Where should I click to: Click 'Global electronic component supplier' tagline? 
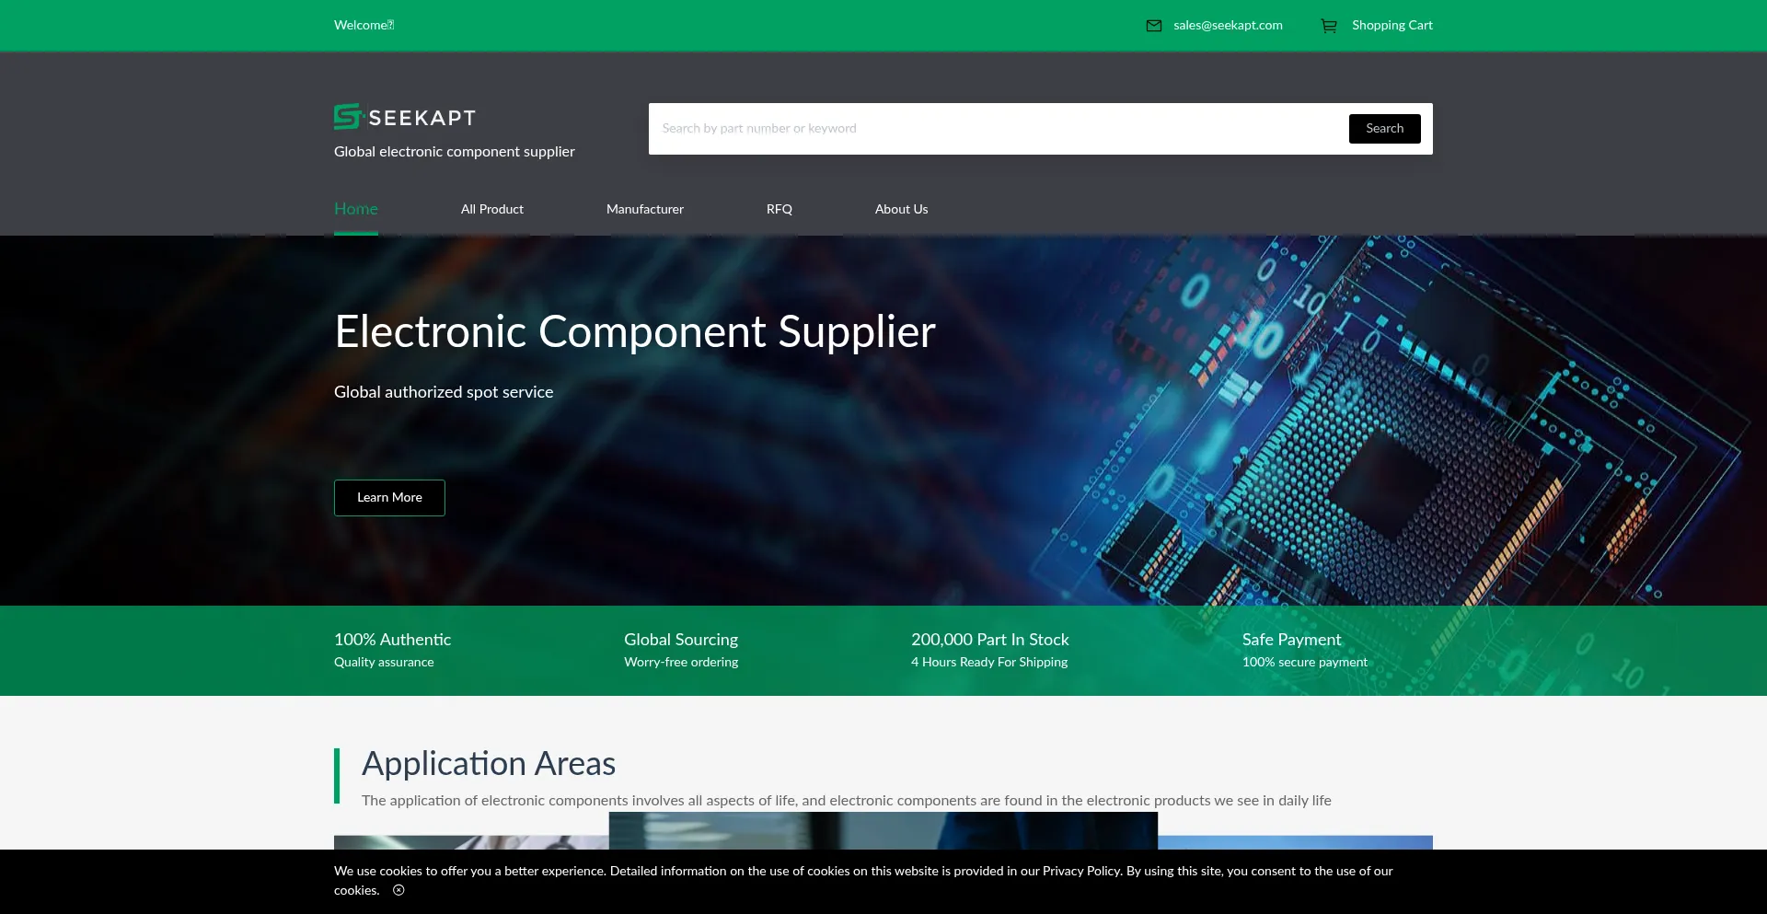(455, 152)
